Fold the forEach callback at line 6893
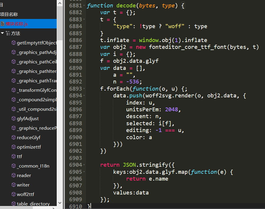The height and width of the screenshot is (209, 265). click(x=84, y=89)
